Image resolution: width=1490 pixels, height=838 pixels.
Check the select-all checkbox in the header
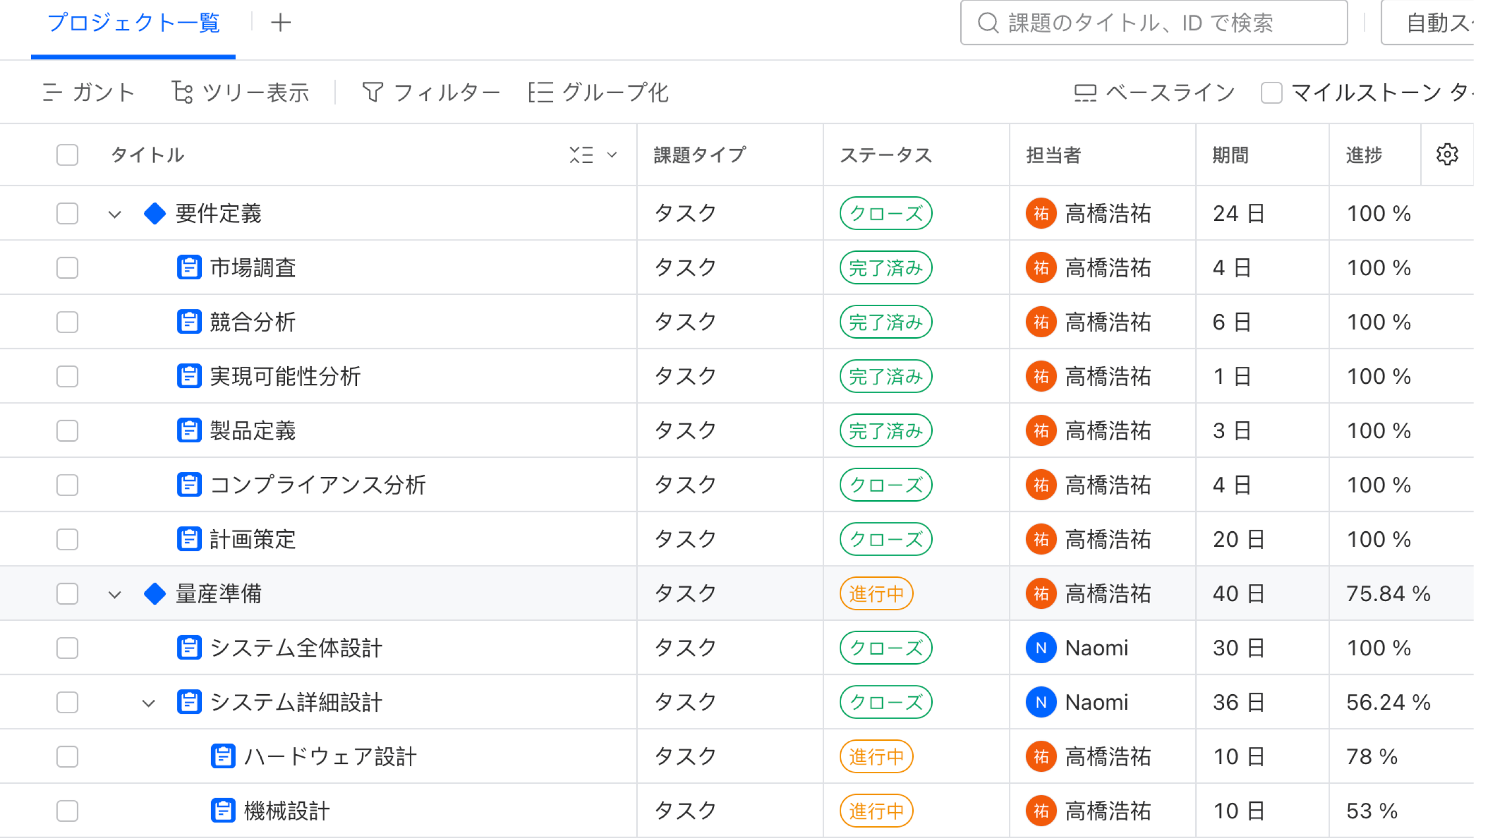67,155
